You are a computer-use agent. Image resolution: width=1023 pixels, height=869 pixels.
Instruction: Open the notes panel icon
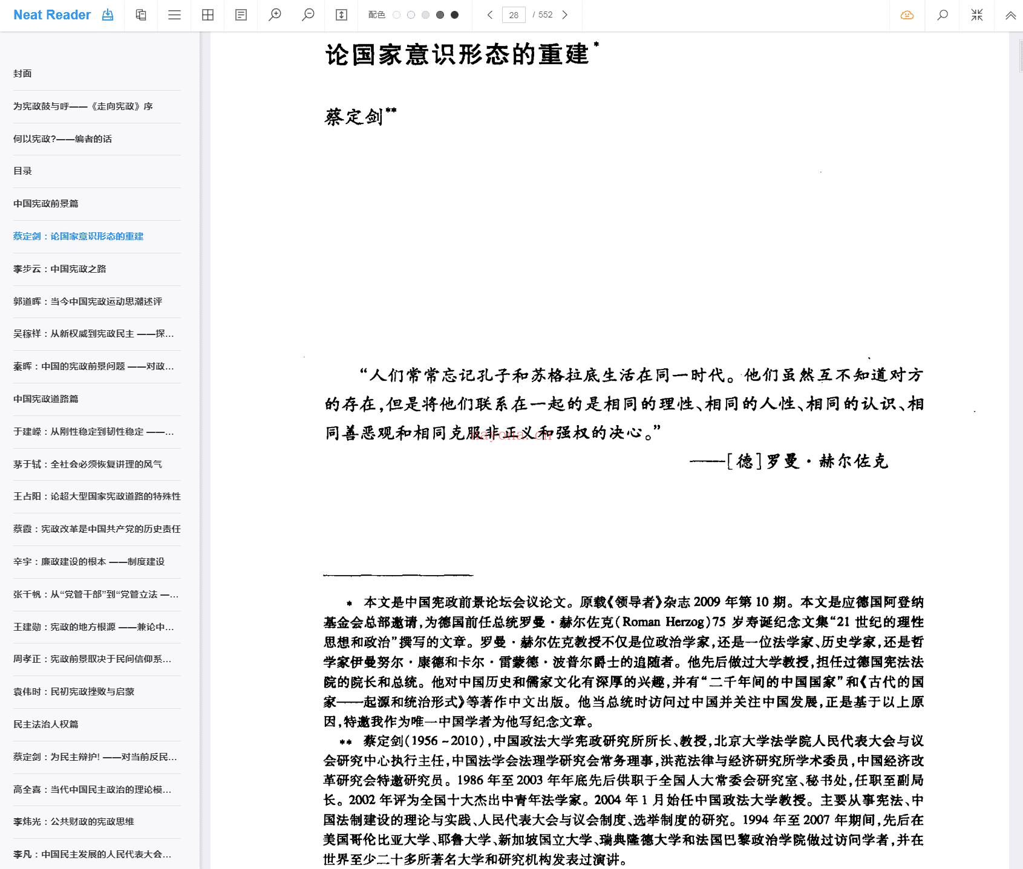[241, 15]
